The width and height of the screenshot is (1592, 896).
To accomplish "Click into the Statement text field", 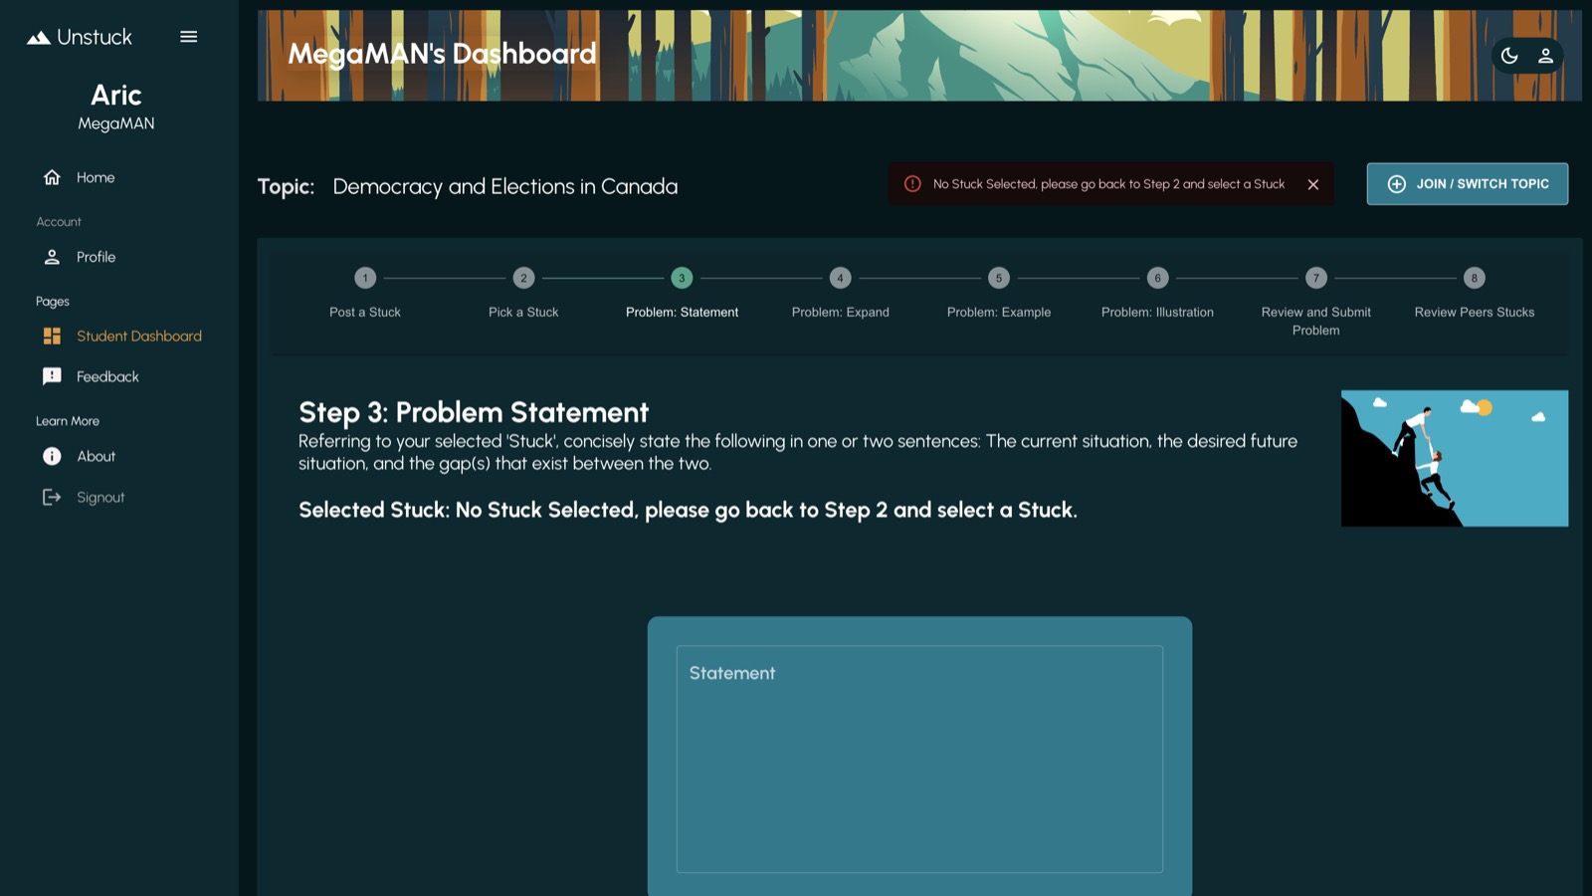I will (919, 760).
